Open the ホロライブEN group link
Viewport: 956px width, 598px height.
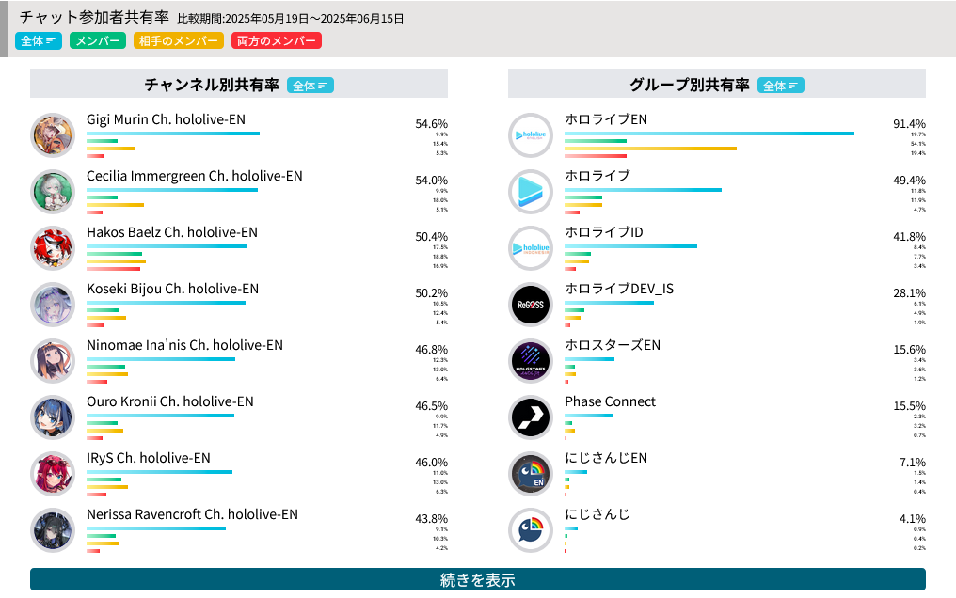click(x=606, y=119)
